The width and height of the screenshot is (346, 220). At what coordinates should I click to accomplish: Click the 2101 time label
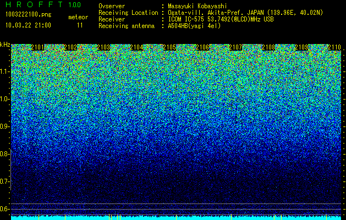click(37, 47)
